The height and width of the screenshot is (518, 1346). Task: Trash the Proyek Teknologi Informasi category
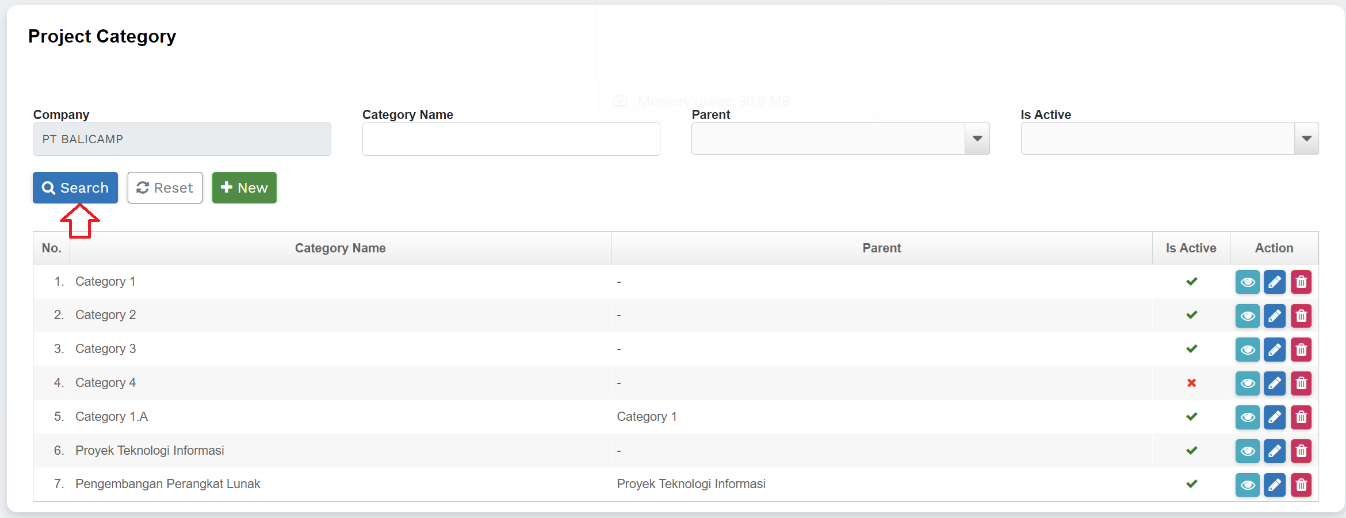pyautogui.click(x=1301, y=451)
